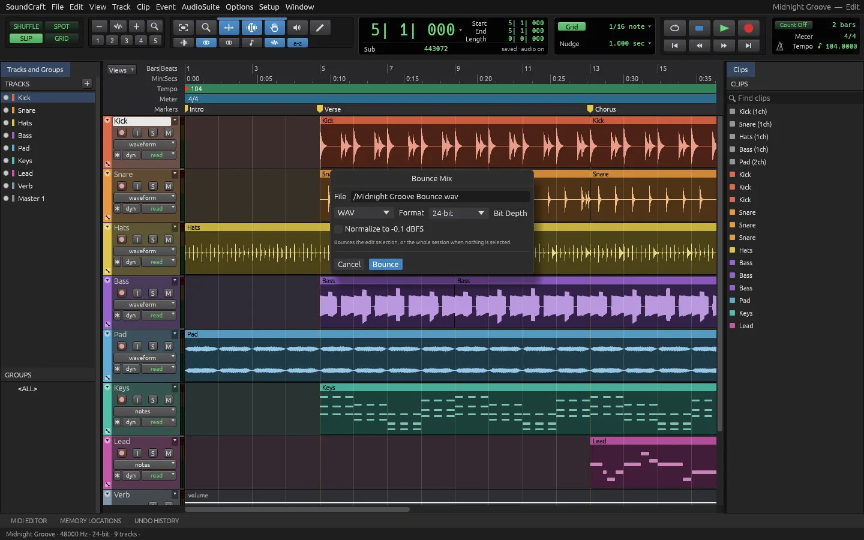Click the horizontal zoom out minus button
The image size is (864, 540).
point(100,26)
